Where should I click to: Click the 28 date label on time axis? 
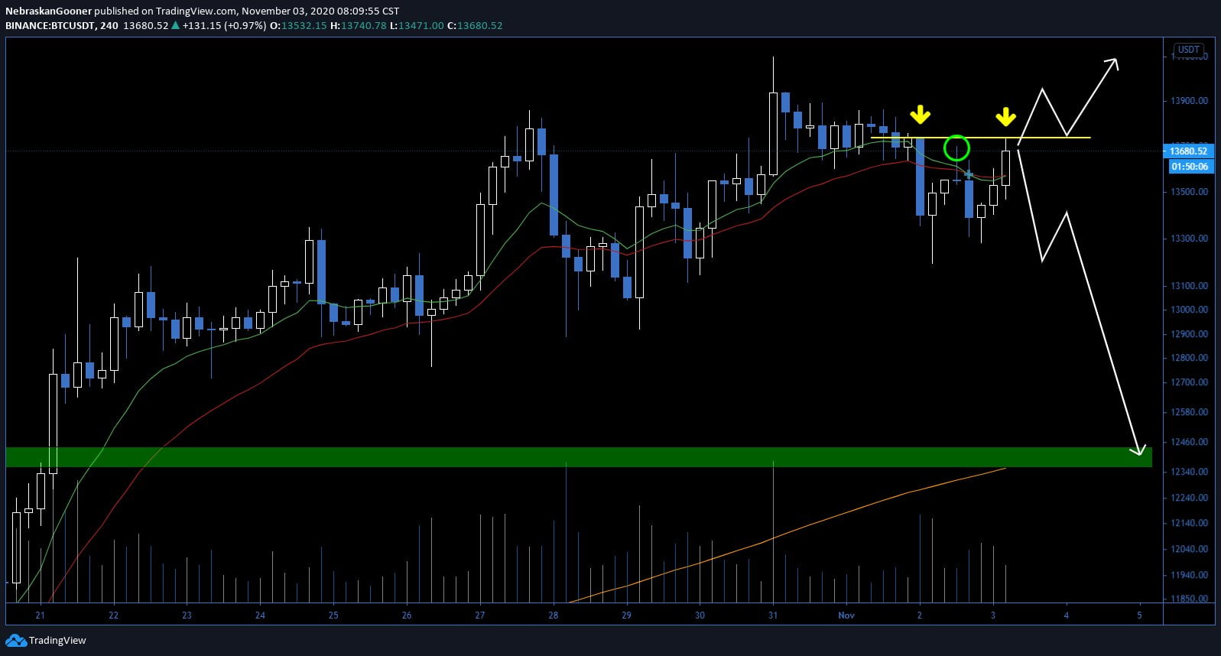coord(553,615)
